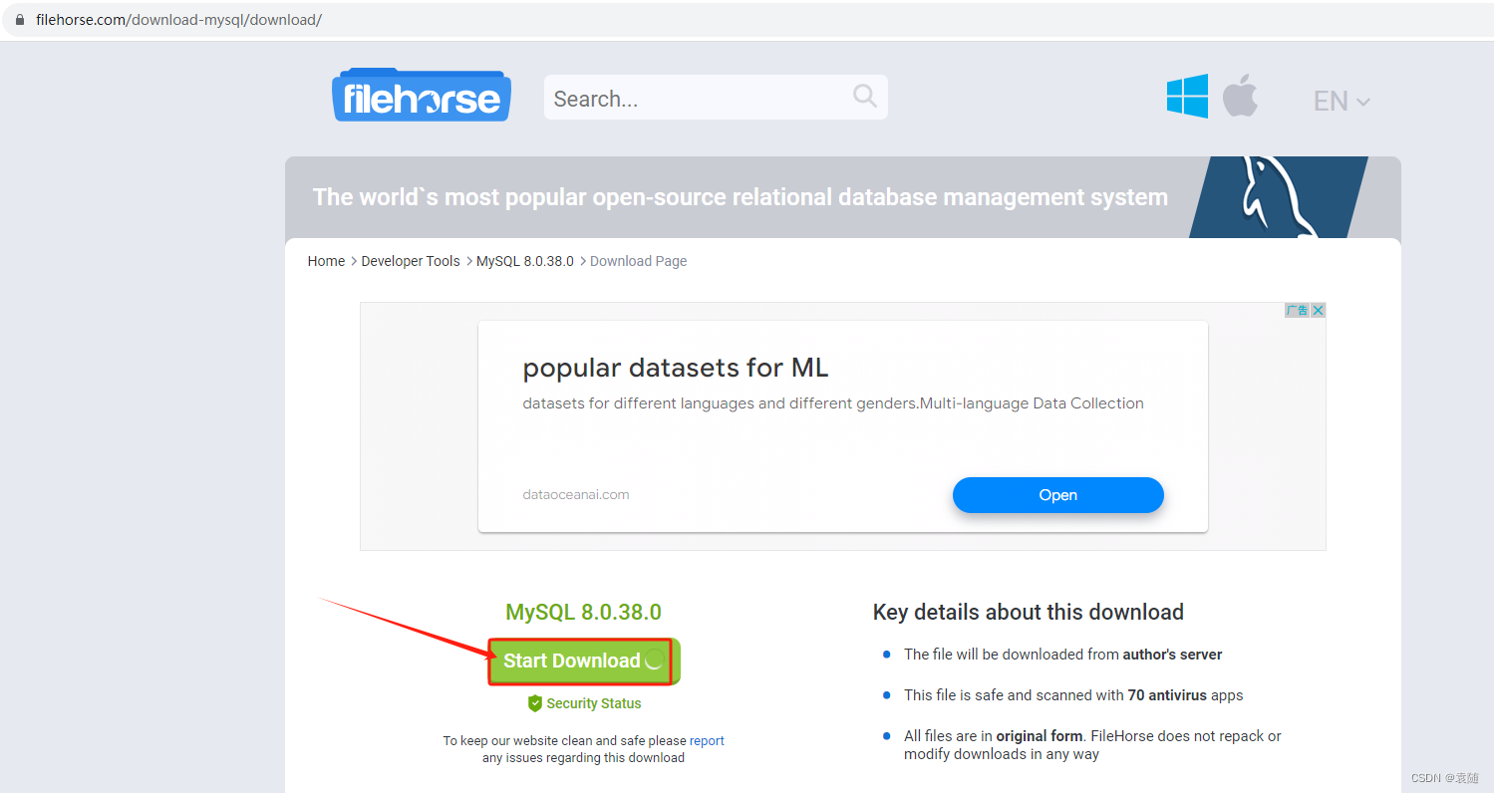Click the 'original form' detail line

[x=1092, y=745]
